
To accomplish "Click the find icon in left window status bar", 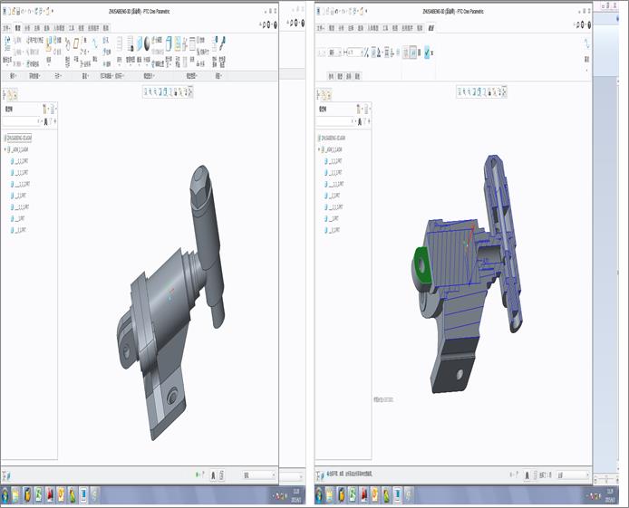I will tap(214, 474).
